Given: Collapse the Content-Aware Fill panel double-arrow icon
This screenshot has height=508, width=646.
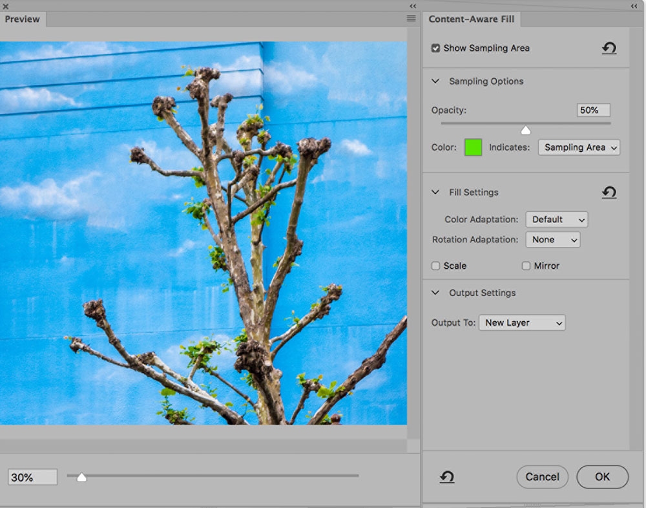Looking at the screenshot, I should (x=634, y=6).
